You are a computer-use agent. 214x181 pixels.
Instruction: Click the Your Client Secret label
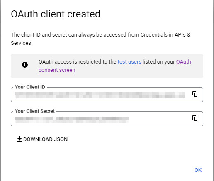click(35, 111)
